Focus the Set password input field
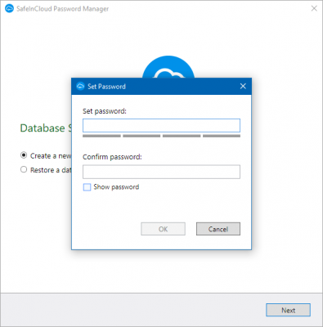Viewport: 323px width, 327px height. coord(161,126)
